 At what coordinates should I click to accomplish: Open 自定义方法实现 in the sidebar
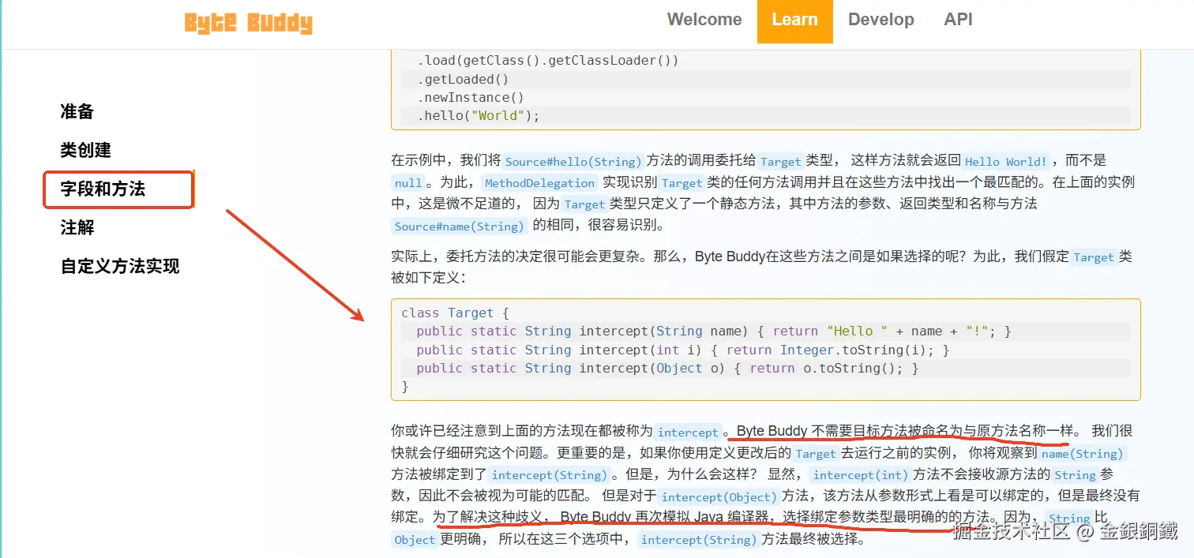coord(120,266)
